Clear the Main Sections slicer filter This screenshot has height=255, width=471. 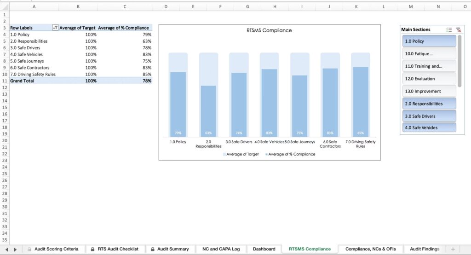click(458, 30)
